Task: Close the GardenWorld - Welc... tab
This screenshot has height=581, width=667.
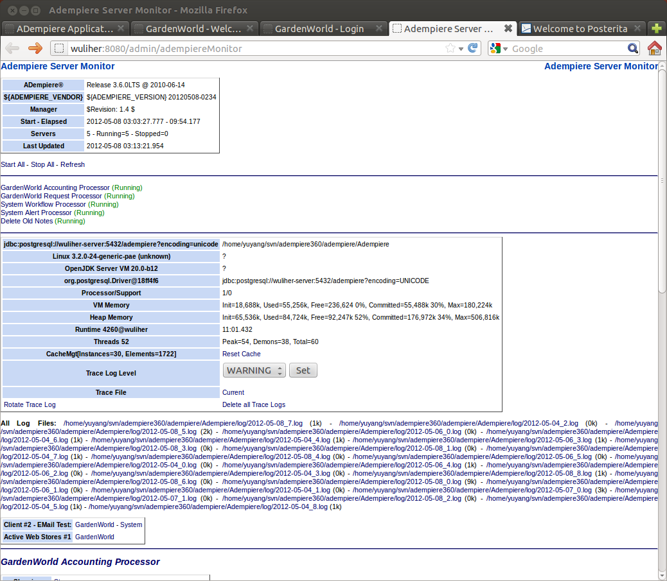Action: click(250, 28)
